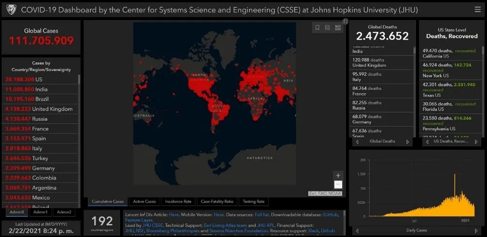This screenshot has width=487, height=237.
Task: Select US in the cases list
Action: (x=40, y=79)
